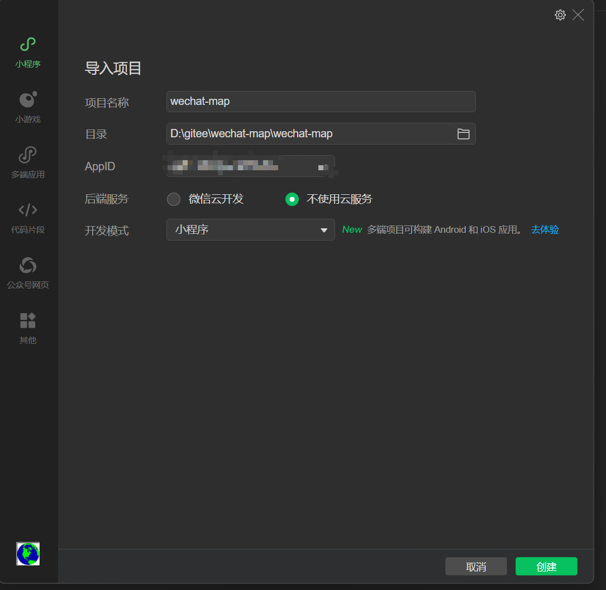Open settings gear icon
Screen dimensions: 606x590
[x=560, y=15]
